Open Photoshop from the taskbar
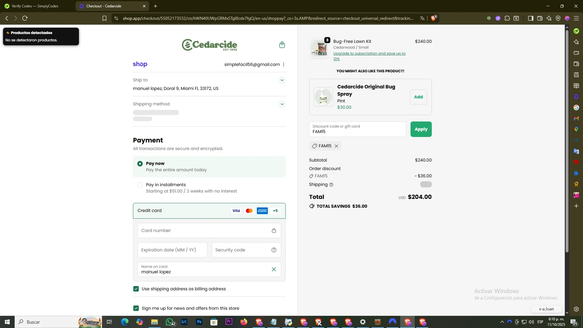The width and height of the screenshot is (583, 328). (199, 322)
